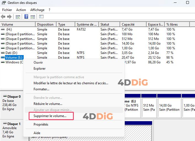Image resolution: width=195 pixels, height=141 pixels.
Task: Click the Disque 0 disk icon
Action: point(5,96)
